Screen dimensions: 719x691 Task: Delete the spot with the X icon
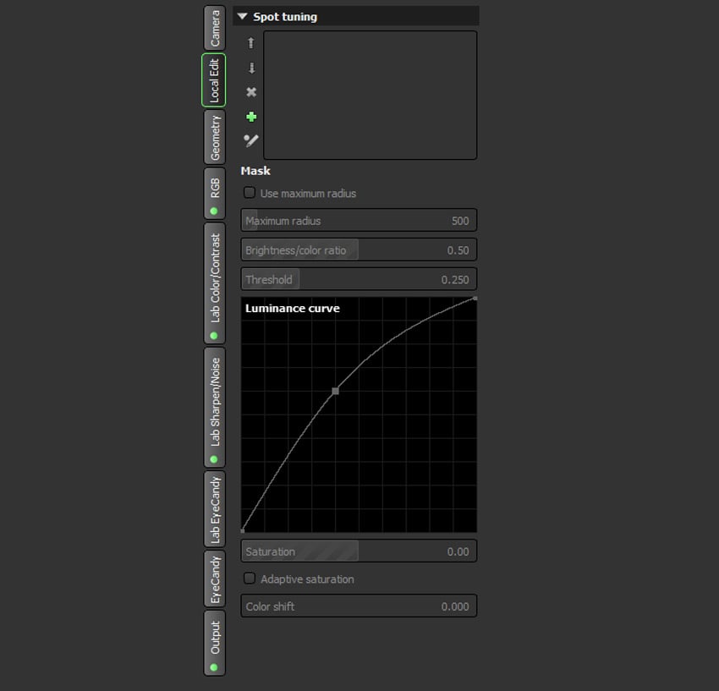251,92
